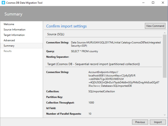
Task: Select the Advanced step in sidebar
Action: [x=9, y=40]
